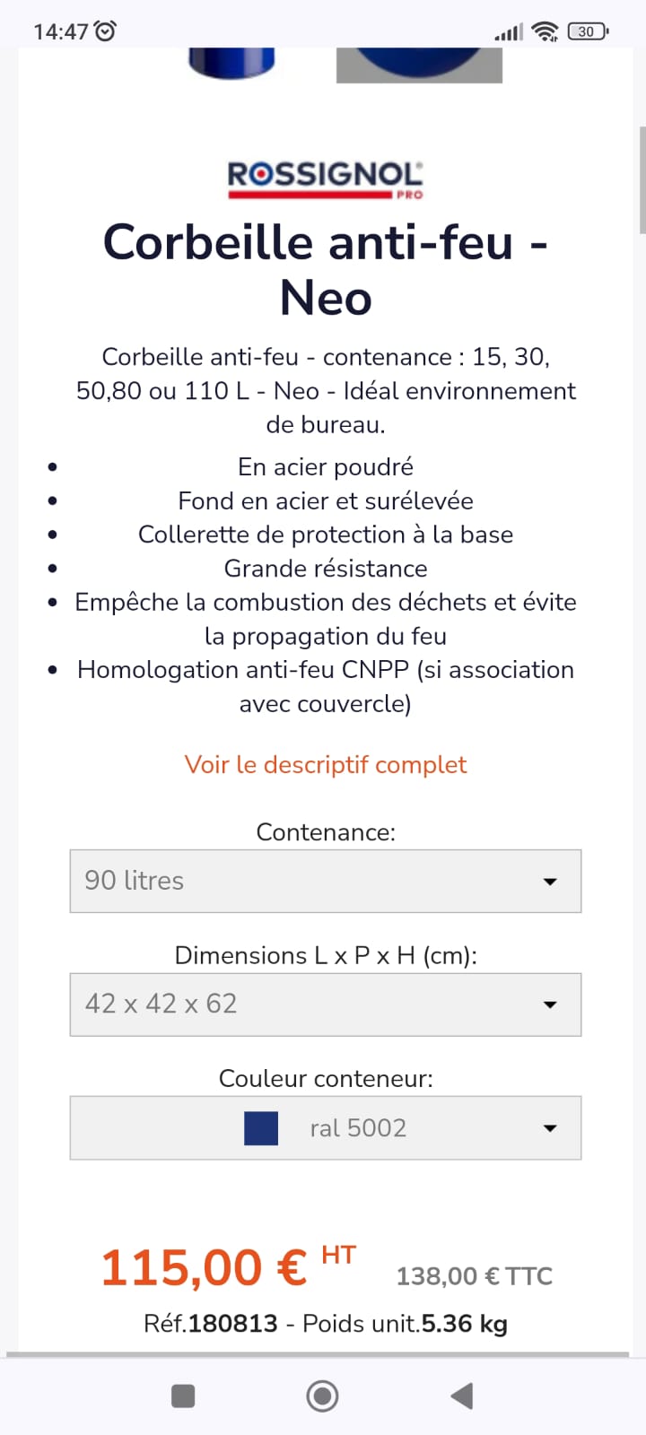Tap the left product thumbnail image
This screenshot has width=646, height=1435.
[231, 63]
